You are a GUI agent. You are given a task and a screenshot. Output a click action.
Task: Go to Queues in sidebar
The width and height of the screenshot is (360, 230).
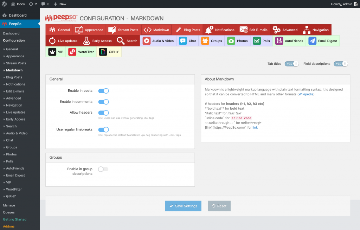tap(9, 212)
